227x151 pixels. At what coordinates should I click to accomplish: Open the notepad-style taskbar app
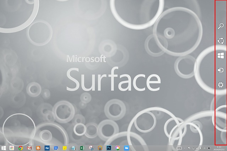tap(73, 148)
